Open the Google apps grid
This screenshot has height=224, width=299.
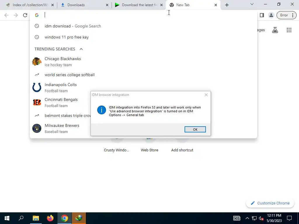[289, 30]
